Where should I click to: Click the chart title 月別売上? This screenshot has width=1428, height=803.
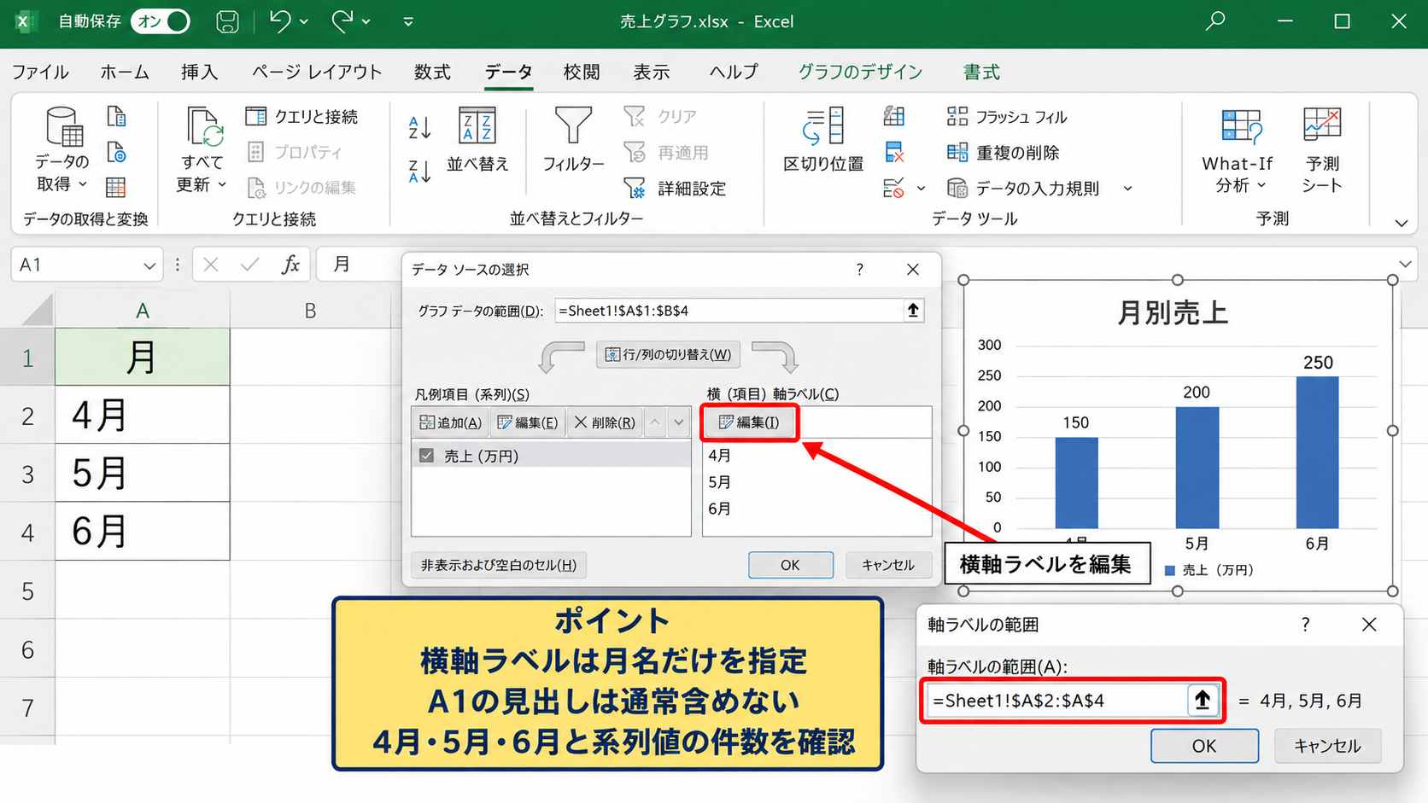coord(1173,312)
